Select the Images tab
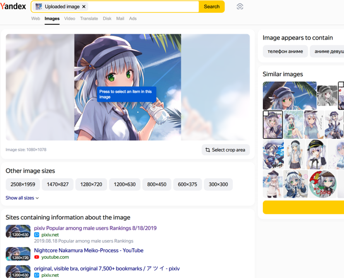Screen dimensions: 344x278 point(52,19)
